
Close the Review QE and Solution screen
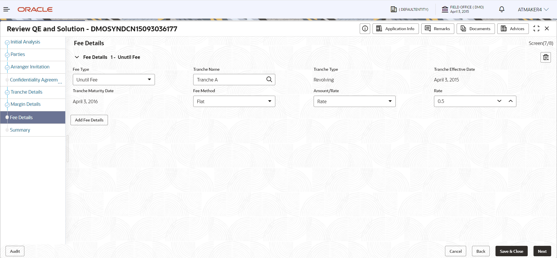(x=547, y=28)
